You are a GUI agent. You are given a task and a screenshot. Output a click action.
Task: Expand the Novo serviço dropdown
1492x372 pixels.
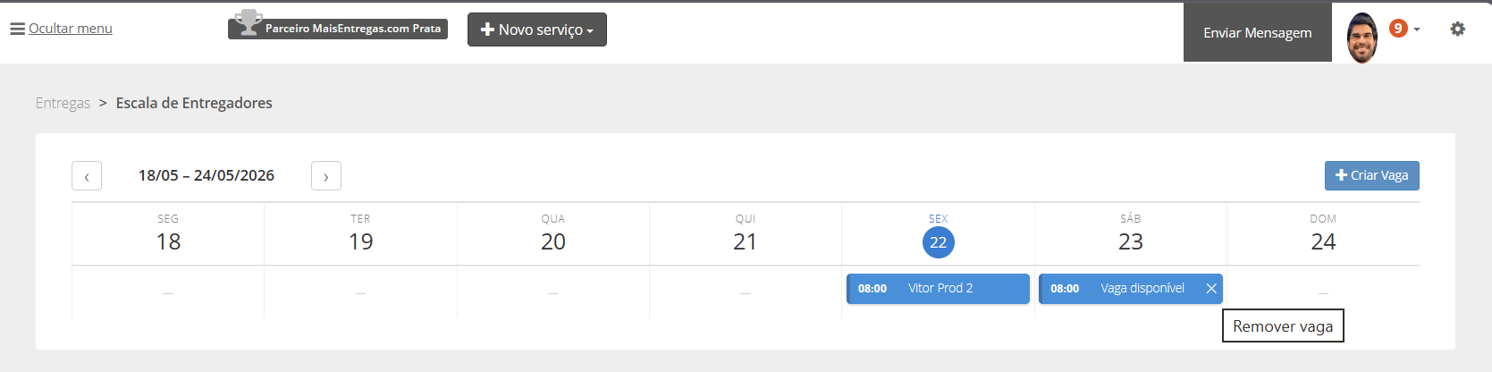(x=537, y=30)
